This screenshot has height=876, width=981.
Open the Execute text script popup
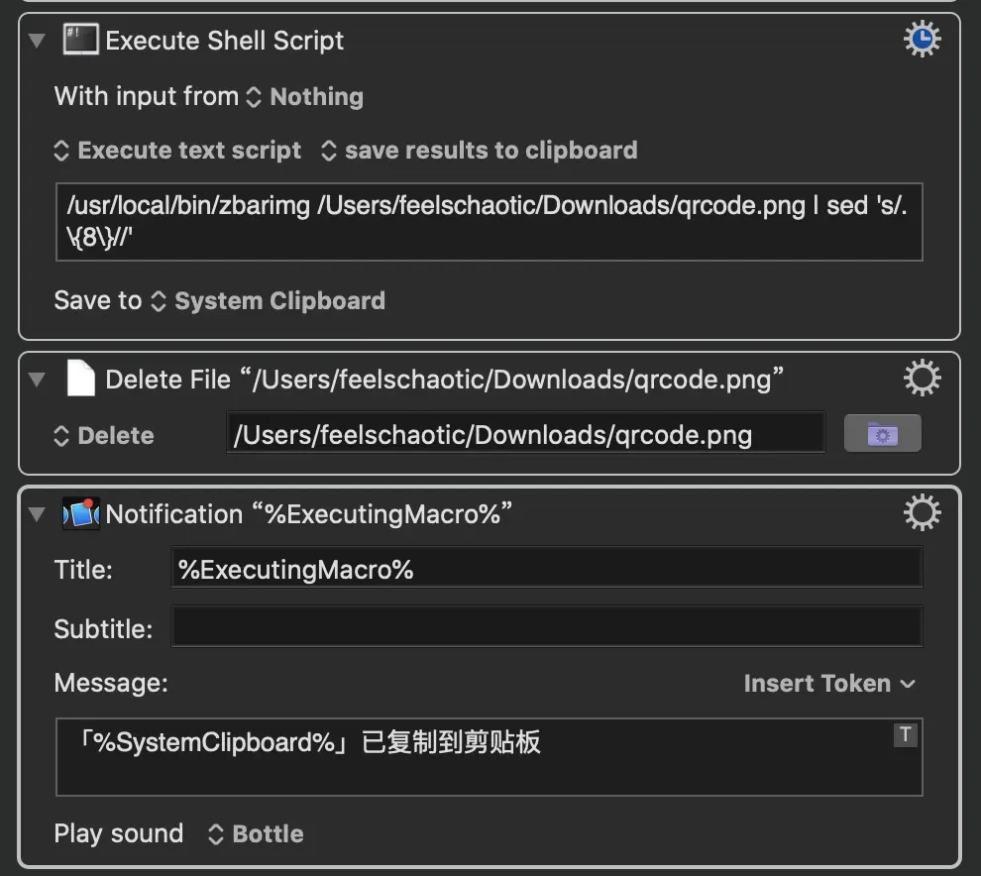tap(178, 151)
